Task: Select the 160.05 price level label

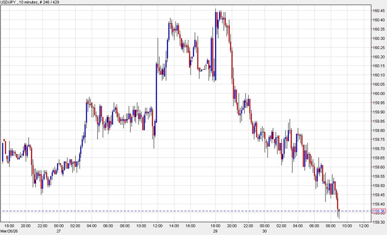Action: pos(378,84)
